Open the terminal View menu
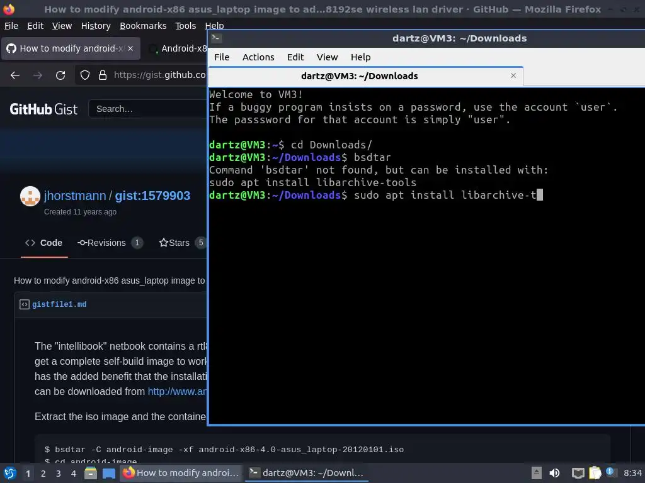The image size is (645, 483). tap(327, 57)
